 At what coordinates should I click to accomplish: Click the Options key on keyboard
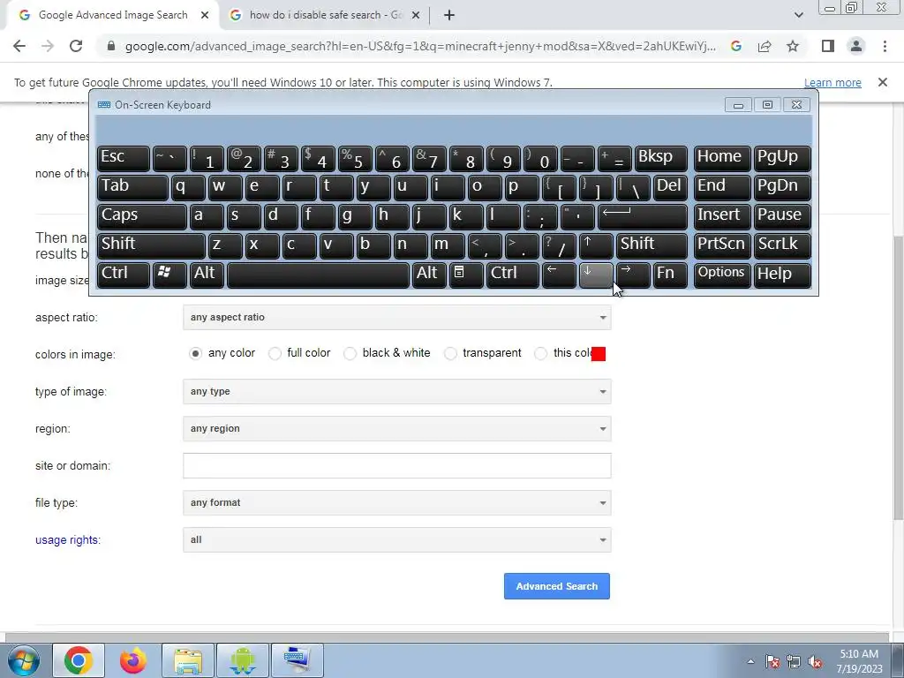click(722, 274)
